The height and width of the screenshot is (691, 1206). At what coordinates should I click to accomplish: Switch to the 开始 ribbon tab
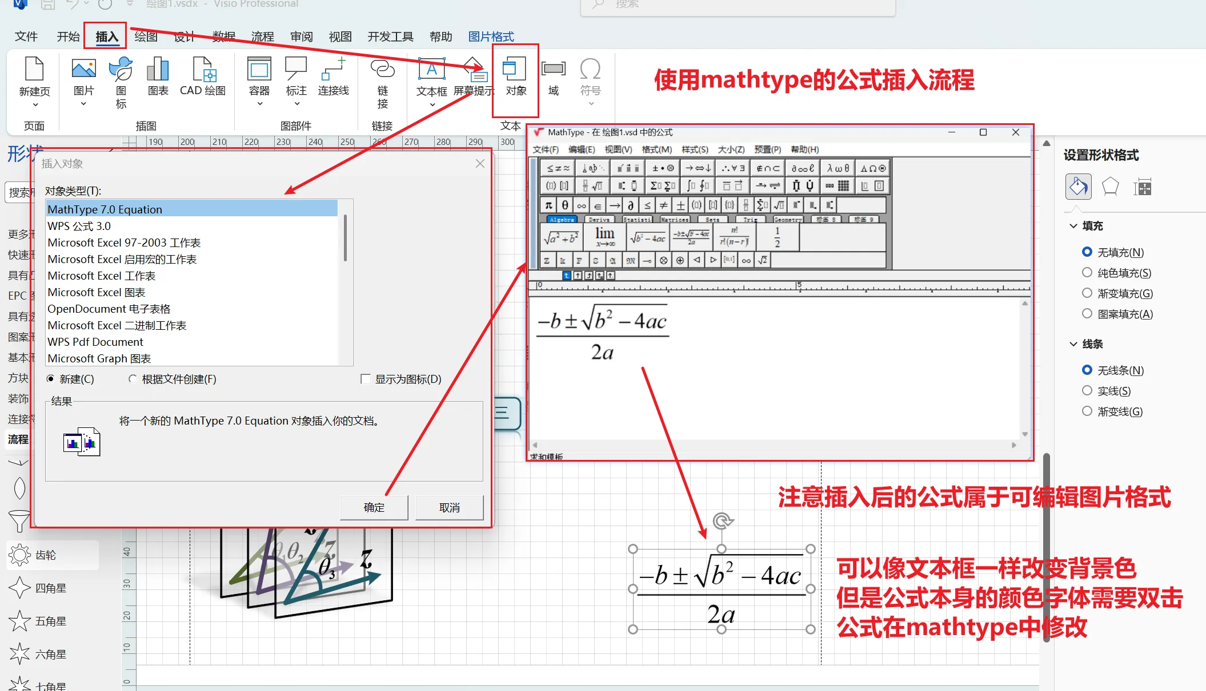click(68, 37)
